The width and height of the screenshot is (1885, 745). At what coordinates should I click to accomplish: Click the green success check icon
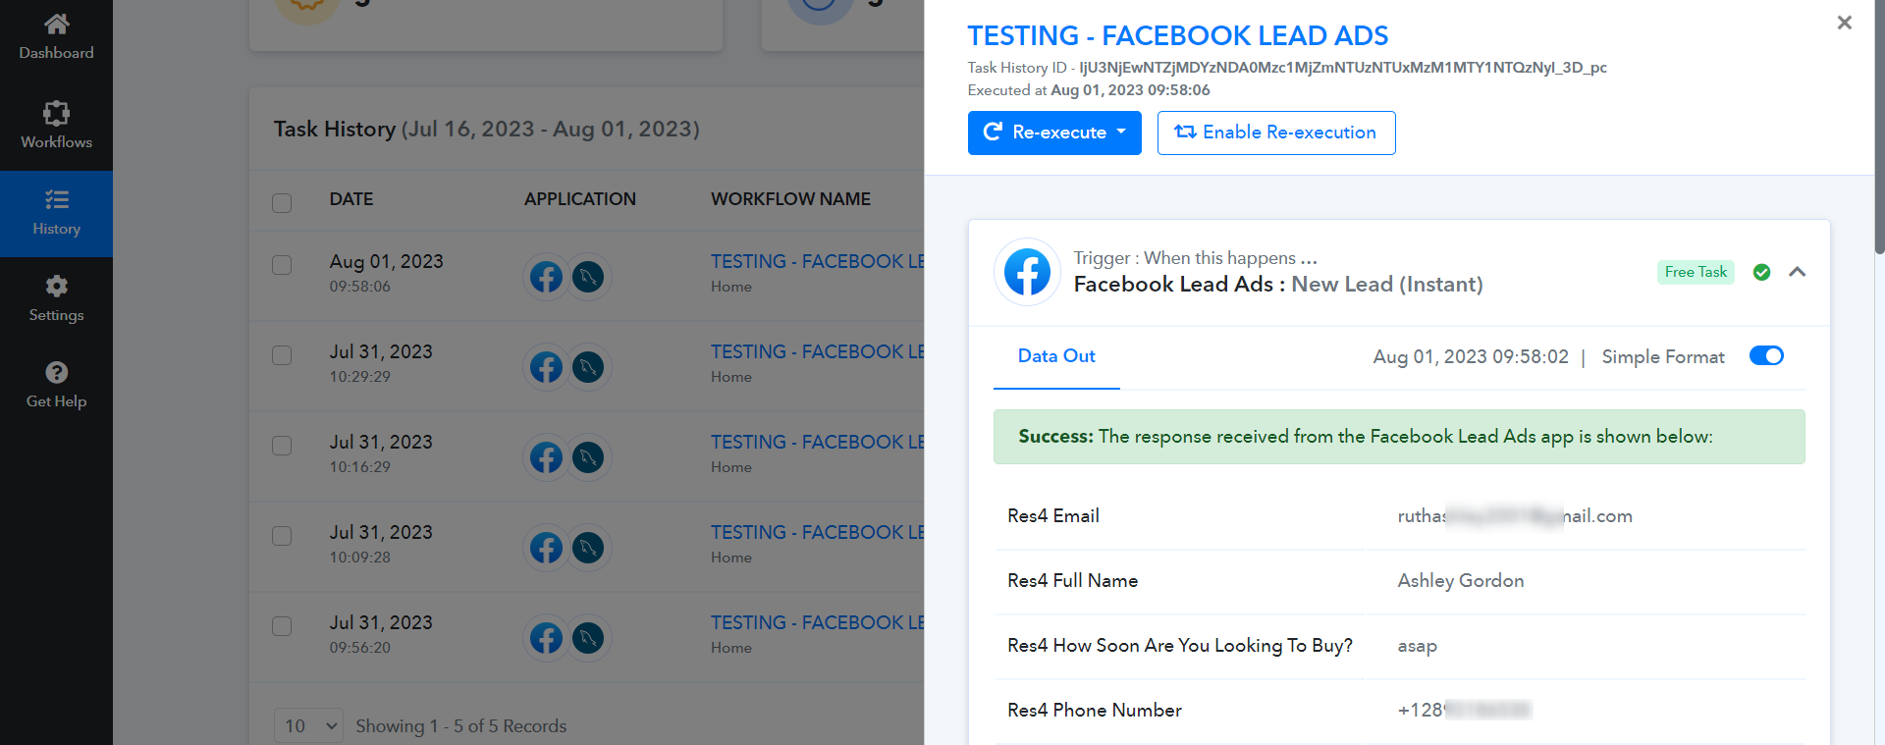[x=1761, y=272]
